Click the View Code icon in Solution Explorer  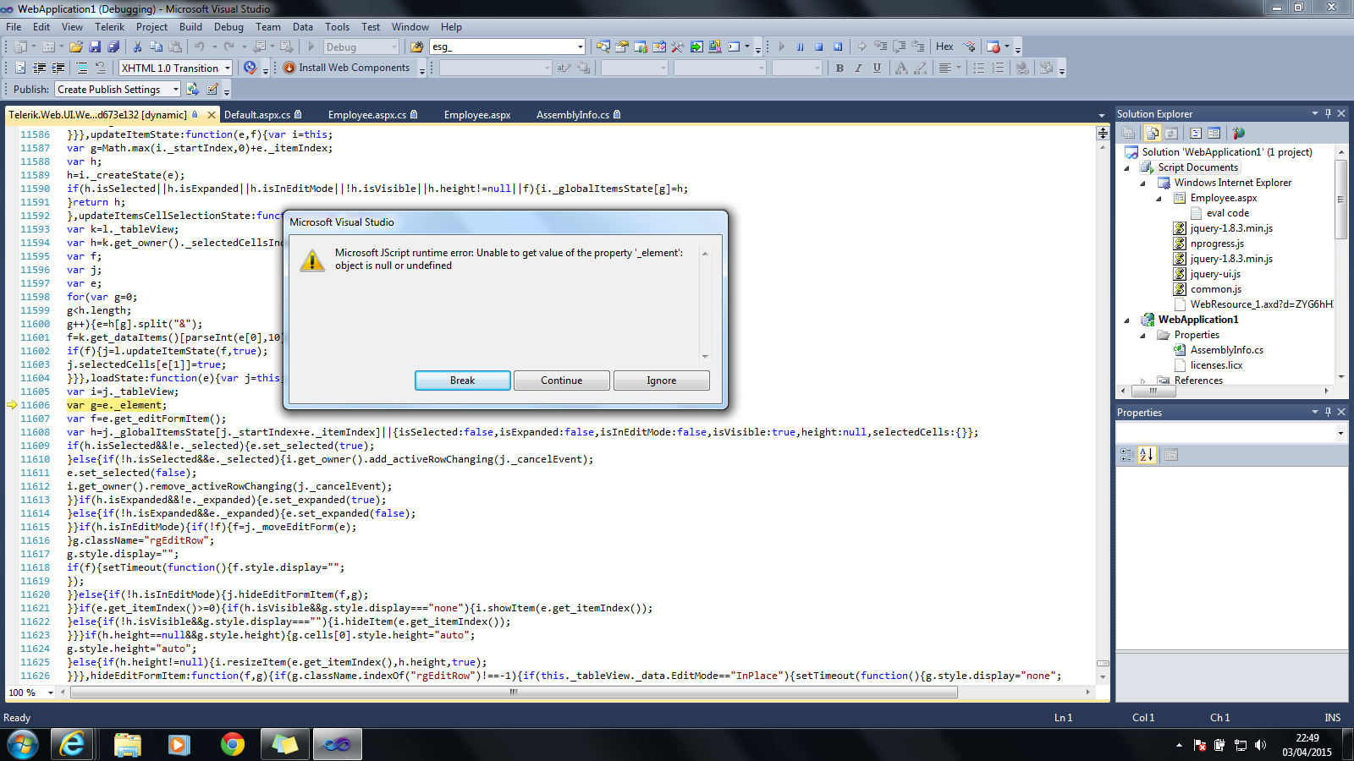tap(1196, 133)
